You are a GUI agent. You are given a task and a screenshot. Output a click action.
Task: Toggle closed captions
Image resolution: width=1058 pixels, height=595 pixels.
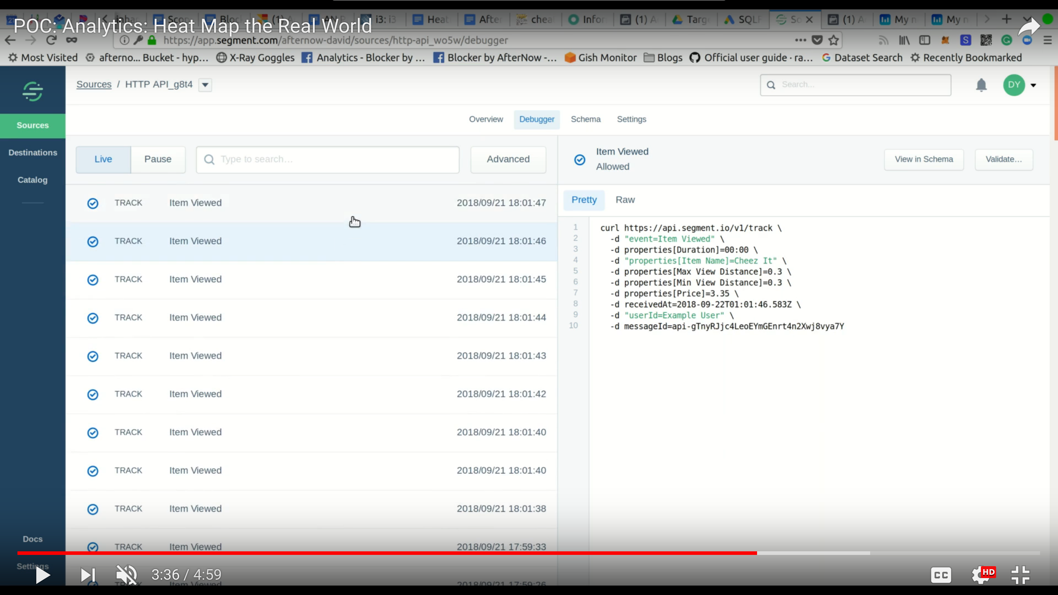pyautogui.click(x=941, y=575)
